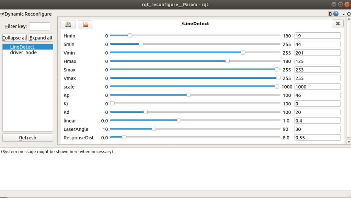Screen dimensions: 351x198
Task: Click the Smax slider handle
Action: coord(277,69)
